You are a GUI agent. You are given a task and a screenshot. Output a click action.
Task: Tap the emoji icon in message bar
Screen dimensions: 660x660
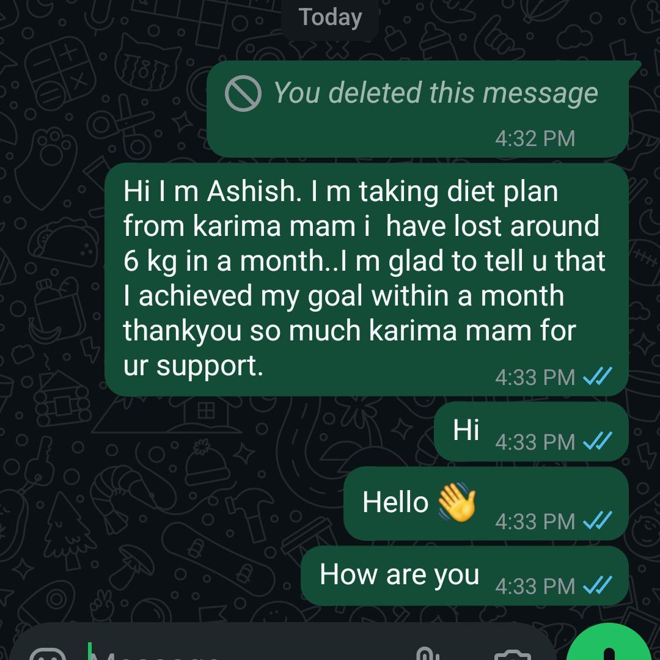[x=48, y=654]
